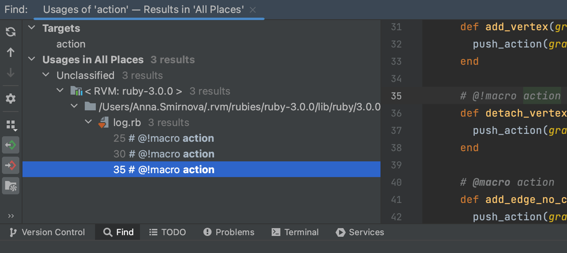
Task: Collapse the Targets tree node
Action: pyautogui.click(x=32, y=28)
